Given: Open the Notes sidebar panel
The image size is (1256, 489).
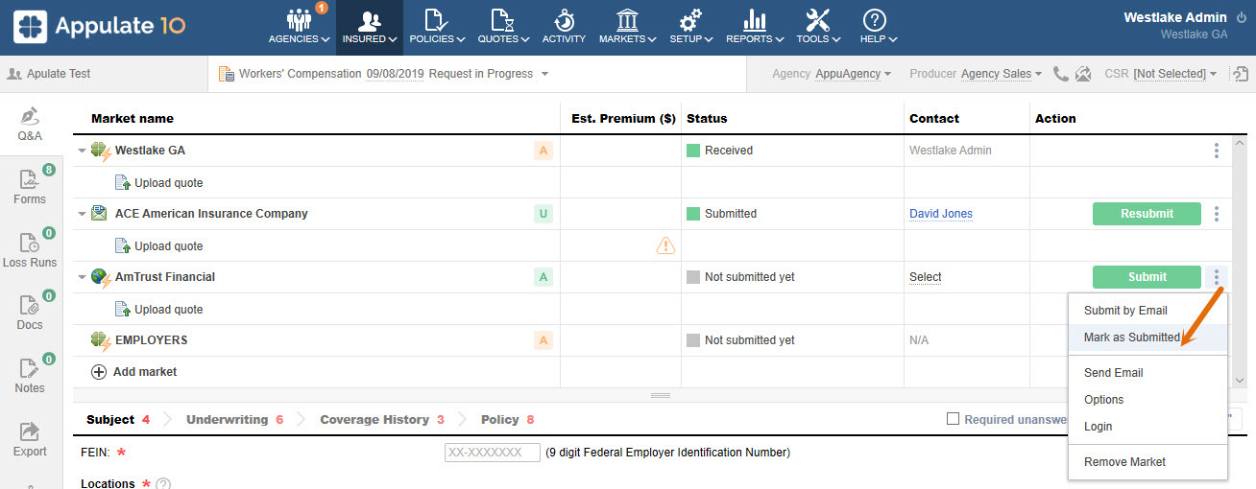Looking at the screenshot, I should [30, 375].
